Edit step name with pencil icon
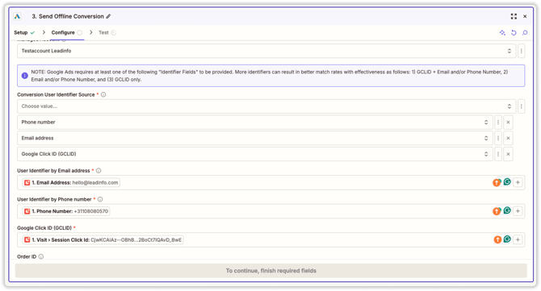Image resolution: width=541 pixels, height=291 pixels. [108, 16]
